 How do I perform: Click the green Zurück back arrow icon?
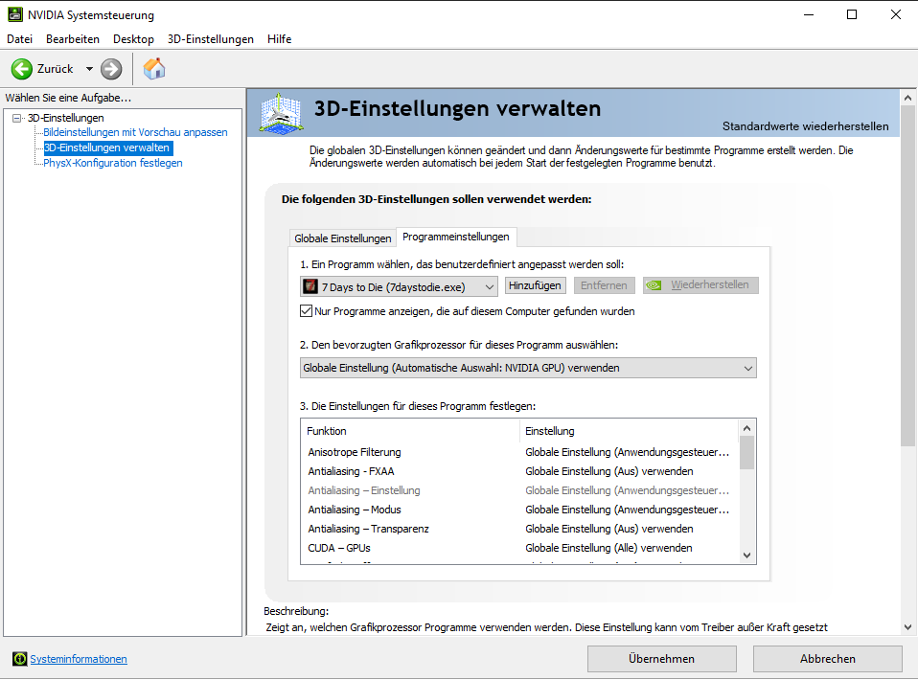(22, 69)
